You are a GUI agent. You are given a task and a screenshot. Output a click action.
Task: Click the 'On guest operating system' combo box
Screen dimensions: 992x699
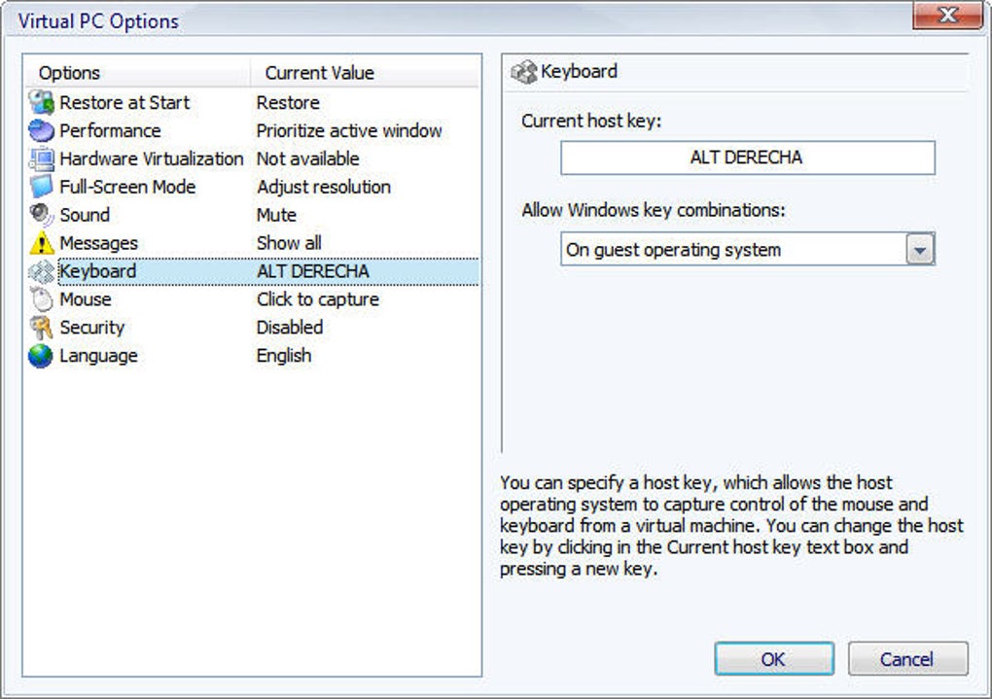[734, 250]
